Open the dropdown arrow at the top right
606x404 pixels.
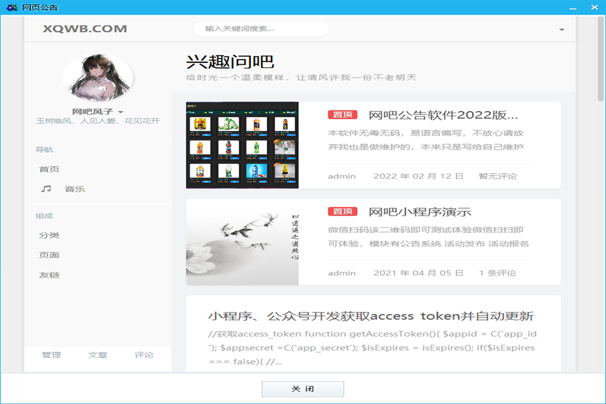[x=561, y=28]
